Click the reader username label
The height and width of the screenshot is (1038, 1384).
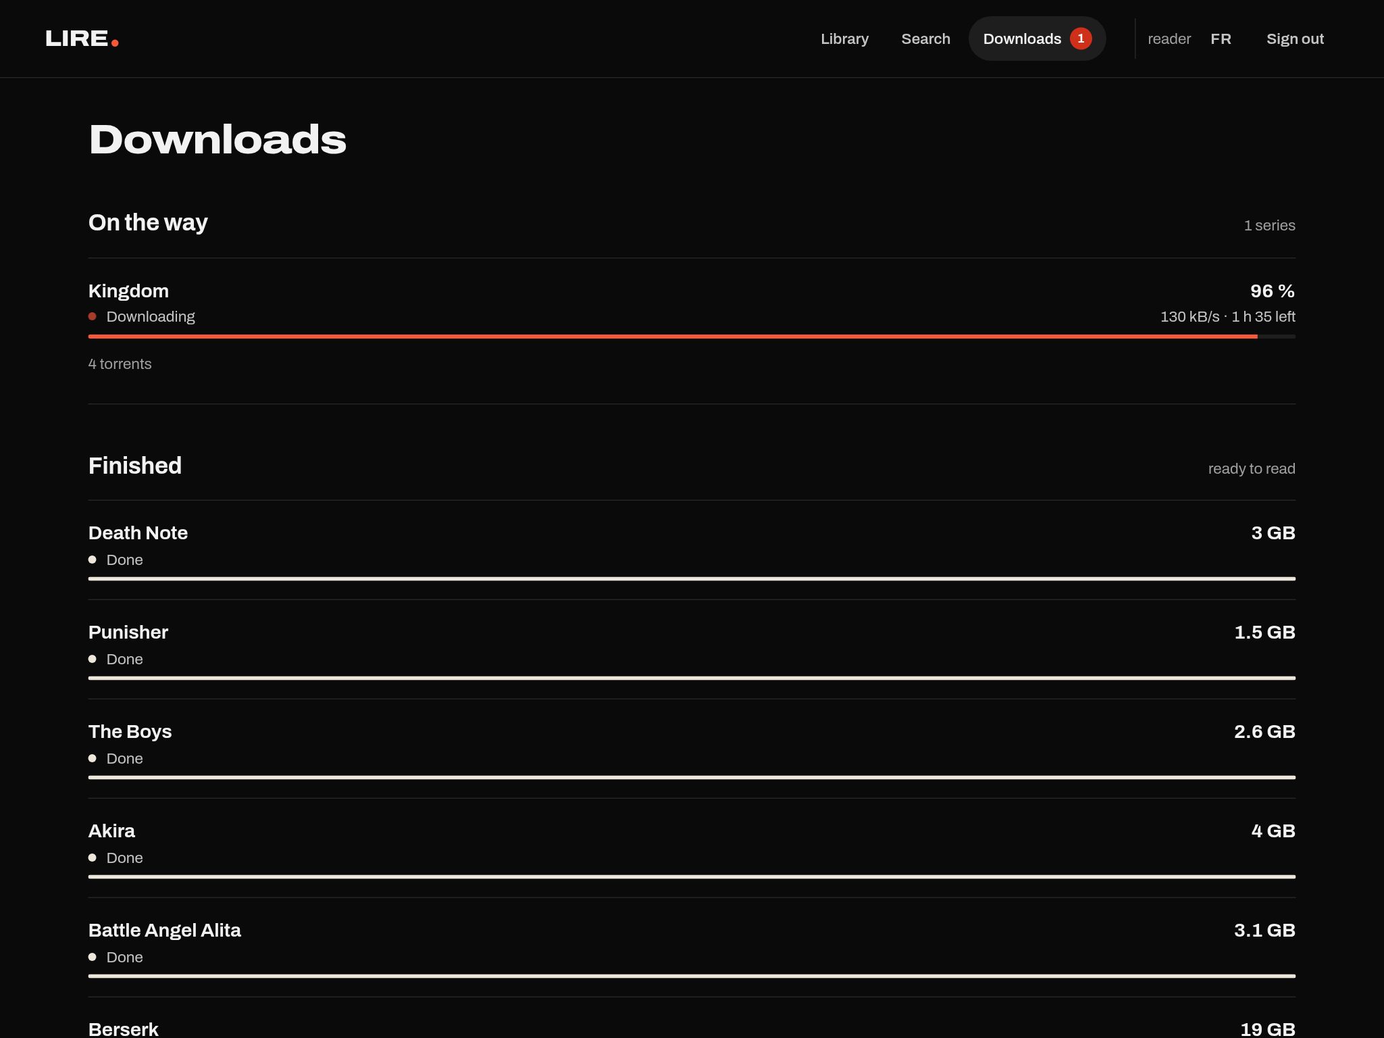click(1169, 39)
